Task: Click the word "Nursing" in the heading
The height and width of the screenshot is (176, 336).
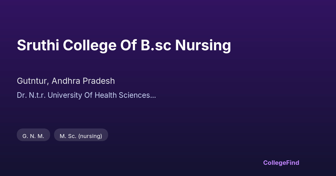Action: point(203,45)
